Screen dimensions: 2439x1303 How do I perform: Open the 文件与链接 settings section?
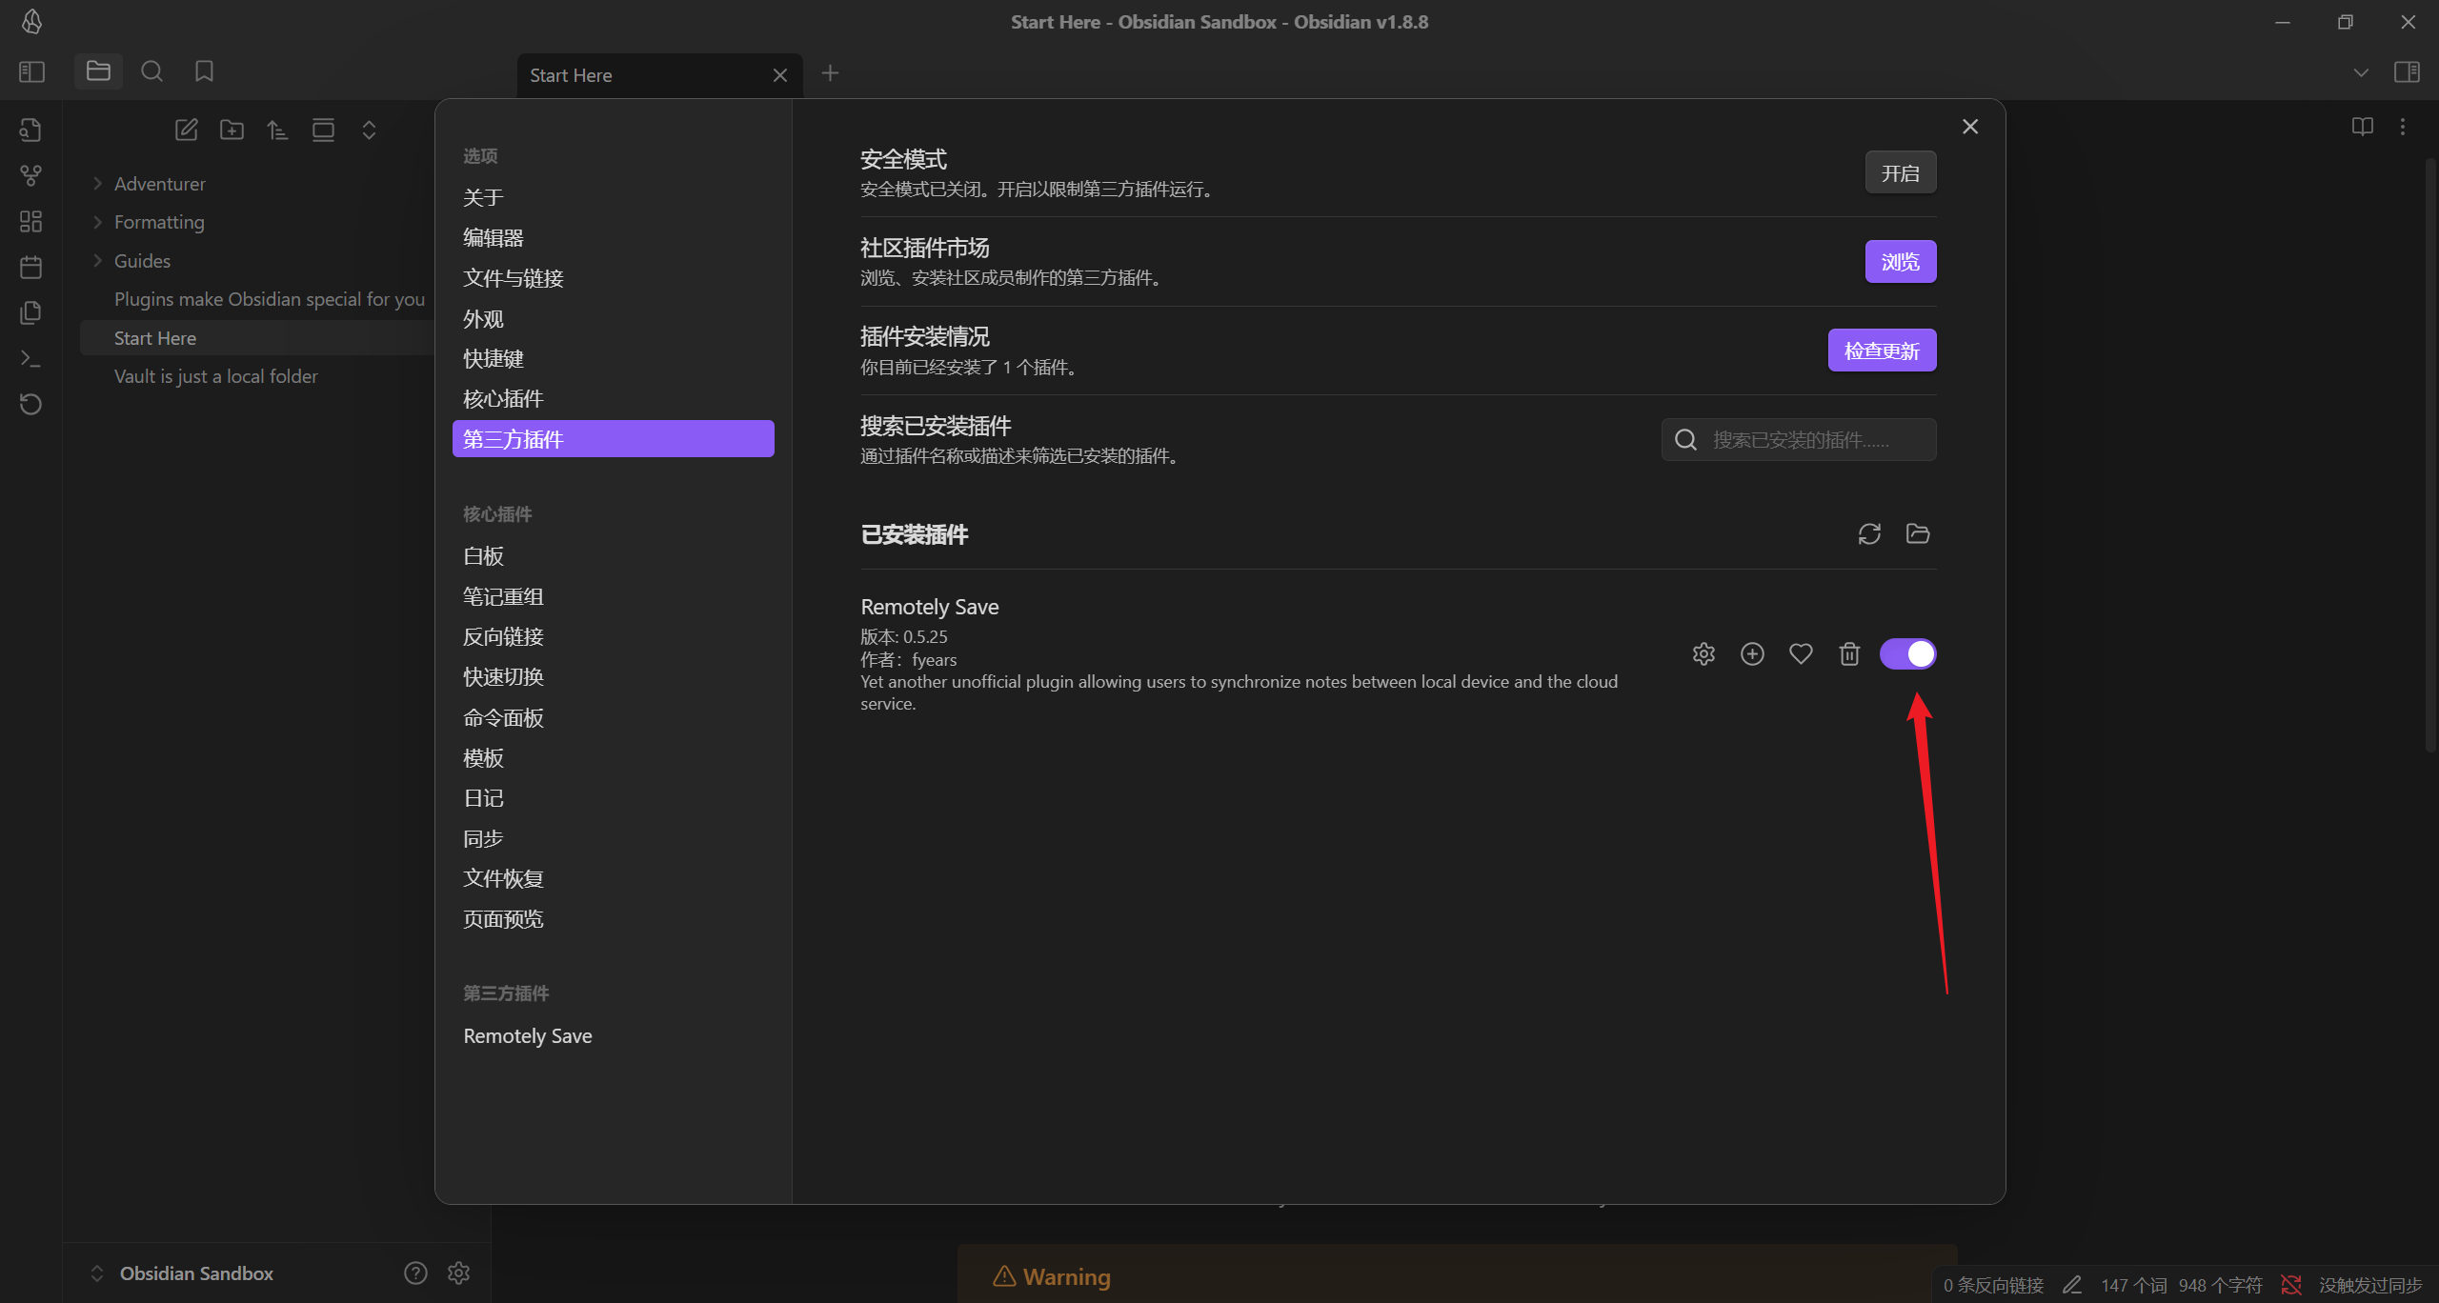coord(613,278)
